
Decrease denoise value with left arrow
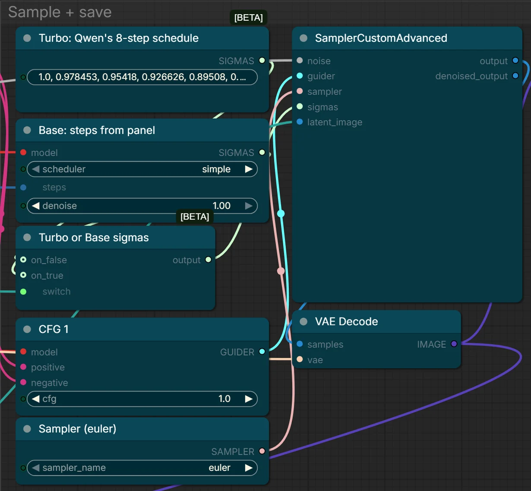[x=35, y=206]
